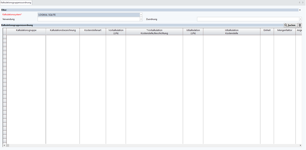Click the Suchen search button
The height and width of the screenshot is (150, 306).
[x=290, y=25]
